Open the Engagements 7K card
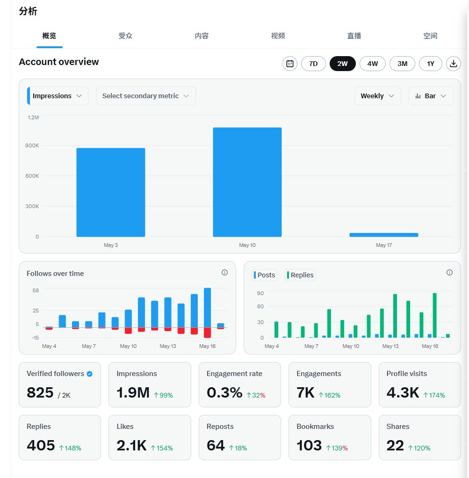The height and width of the screenshot is (478, 469). point(330,385)
